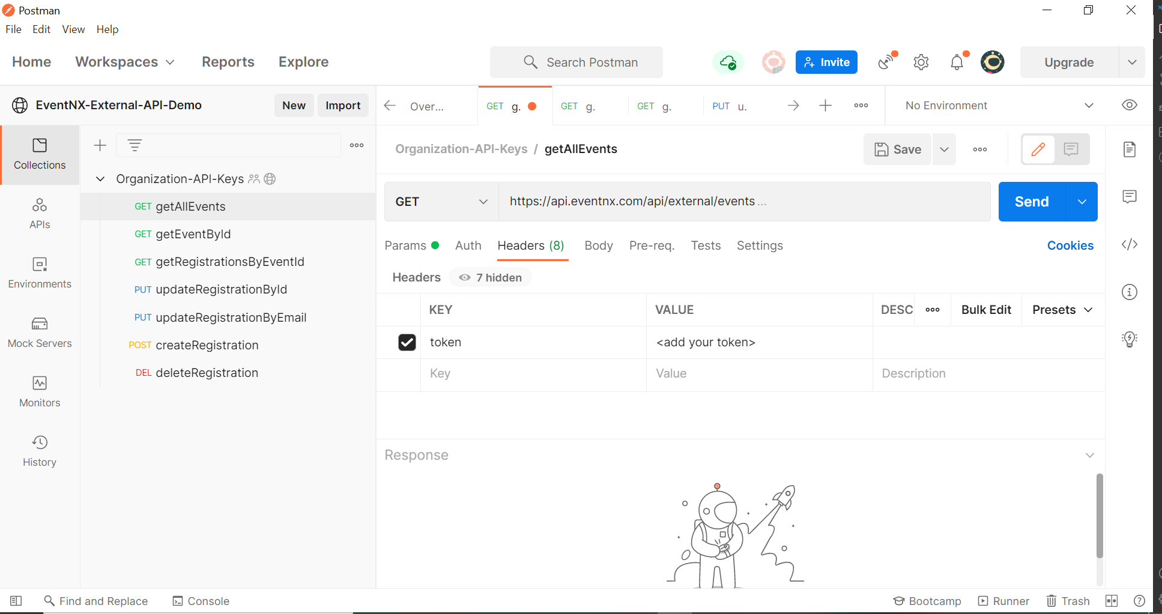Click the response pane vertical scrollbar
This screenshot has height=614, width=1162.
point(1099,516)
